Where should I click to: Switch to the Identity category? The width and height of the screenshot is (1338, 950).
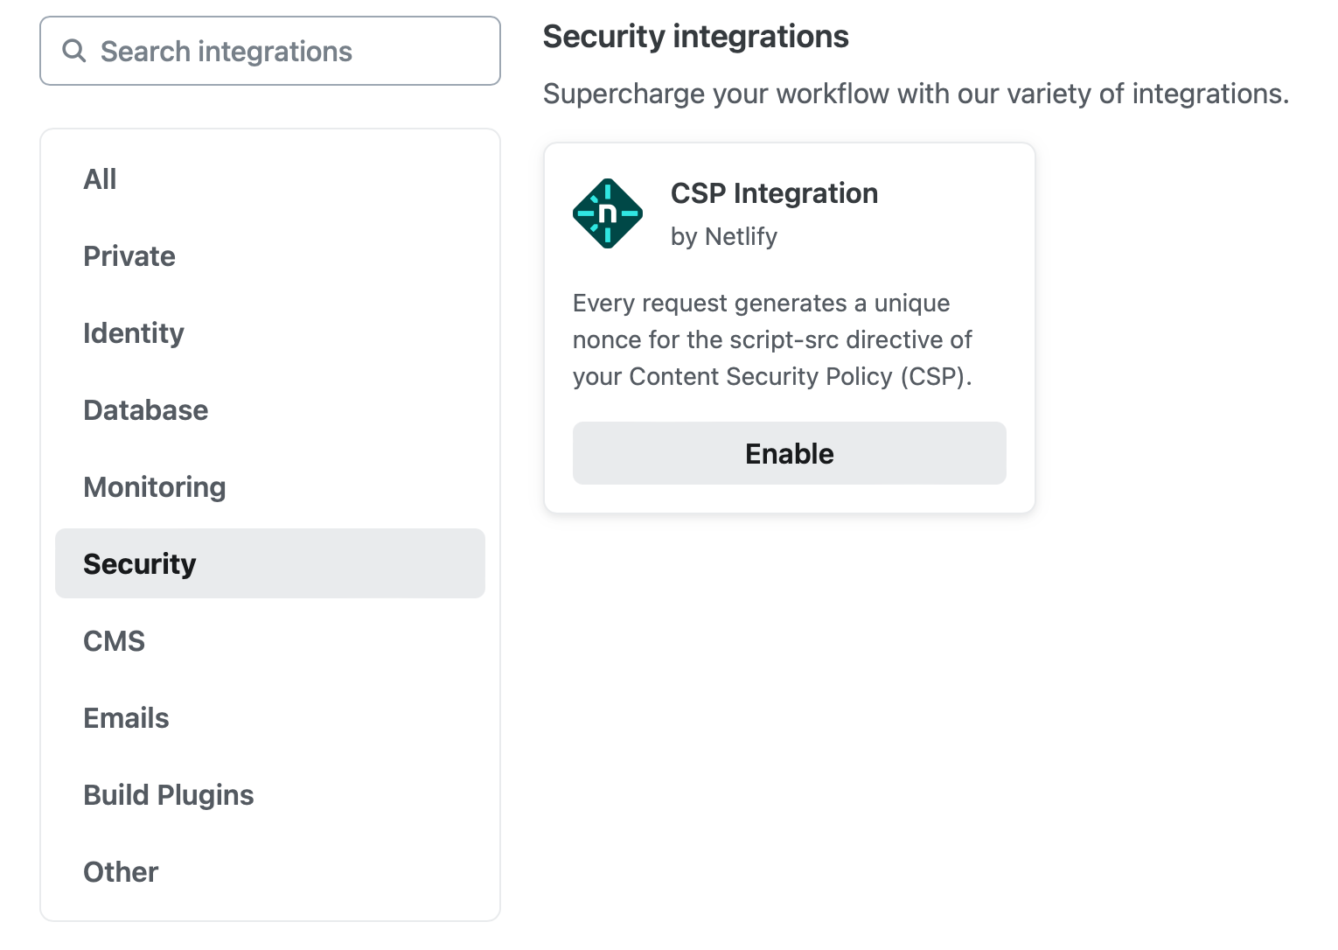click(x=134, y=333)
